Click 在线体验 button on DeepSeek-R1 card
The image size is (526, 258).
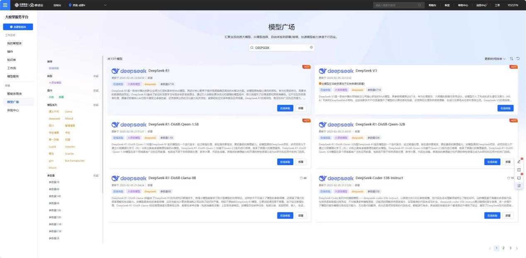point(285,108)
